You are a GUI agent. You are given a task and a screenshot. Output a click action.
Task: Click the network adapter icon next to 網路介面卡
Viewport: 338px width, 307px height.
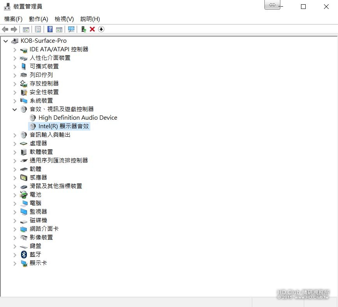[23, 229]
